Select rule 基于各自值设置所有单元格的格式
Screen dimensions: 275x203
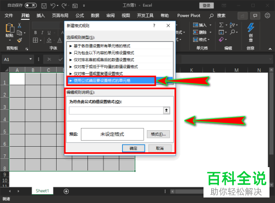[120, 46]
